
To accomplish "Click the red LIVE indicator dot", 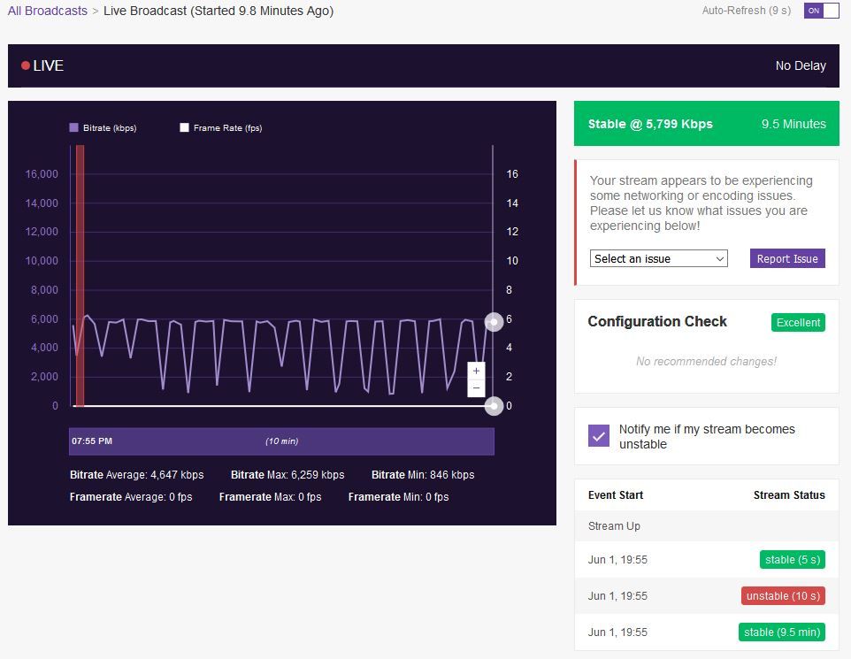I will 25,65.
